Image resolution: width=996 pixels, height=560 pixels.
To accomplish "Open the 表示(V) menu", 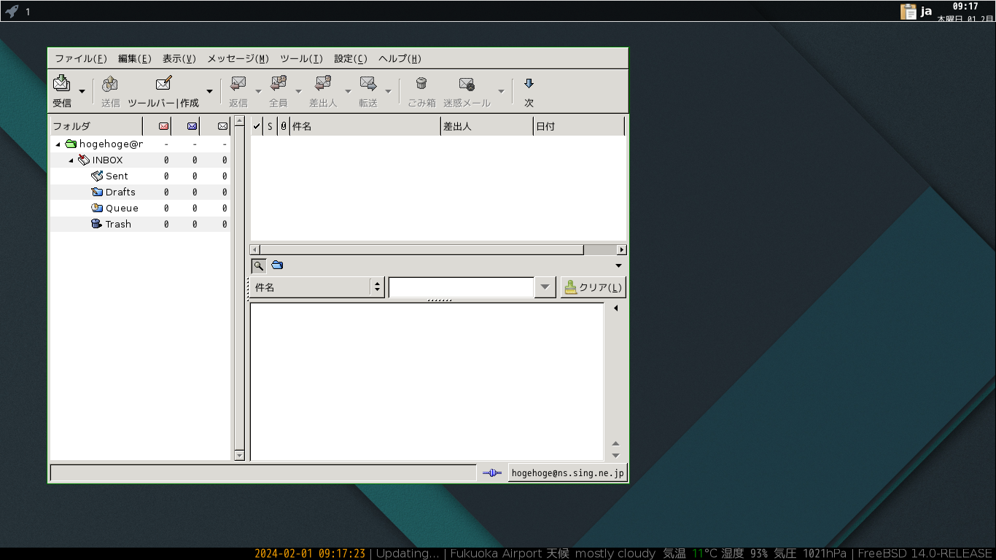I will pos(179,59).
